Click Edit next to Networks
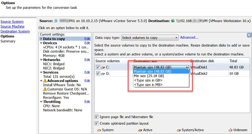 point(87,60)
